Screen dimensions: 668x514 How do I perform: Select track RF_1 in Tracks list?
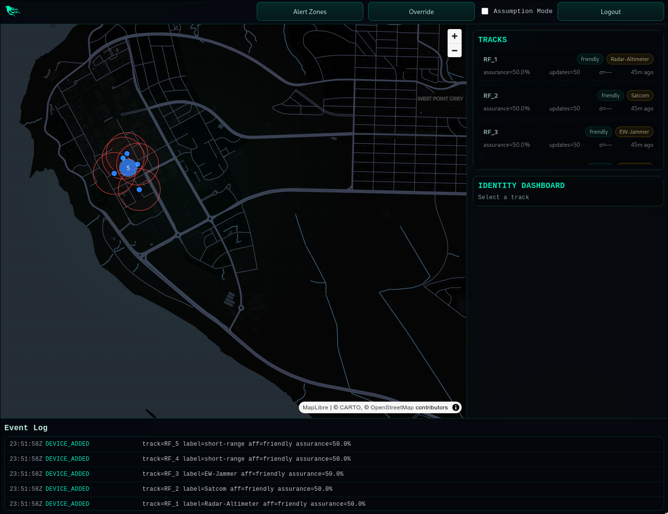coord(568,65)
